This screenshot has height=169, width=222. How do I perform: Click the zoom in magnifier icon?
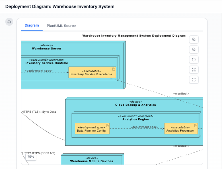pos(194,39)
